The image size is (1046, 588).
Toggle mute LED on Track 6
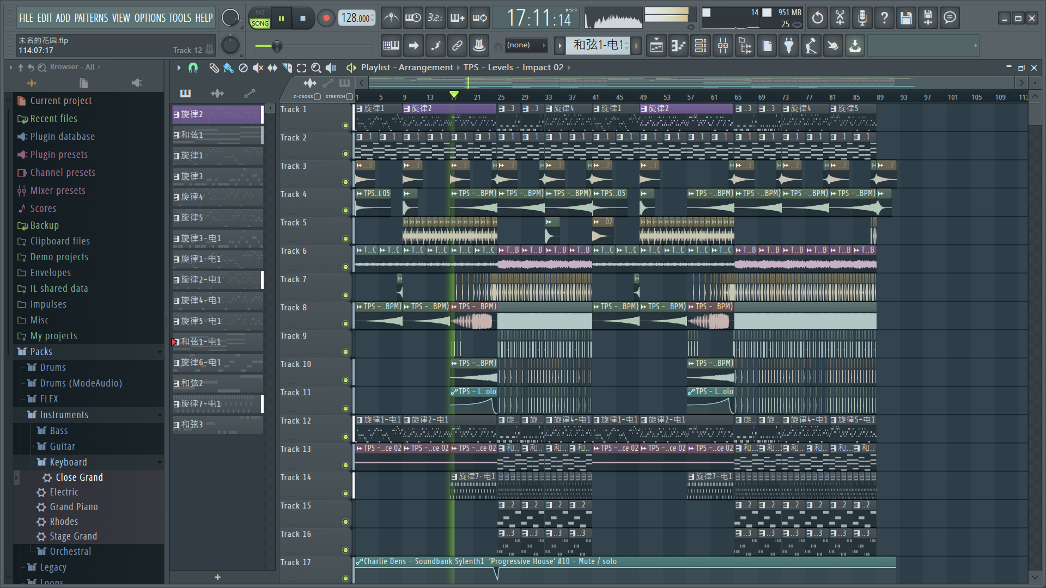(x=345, y=267)
